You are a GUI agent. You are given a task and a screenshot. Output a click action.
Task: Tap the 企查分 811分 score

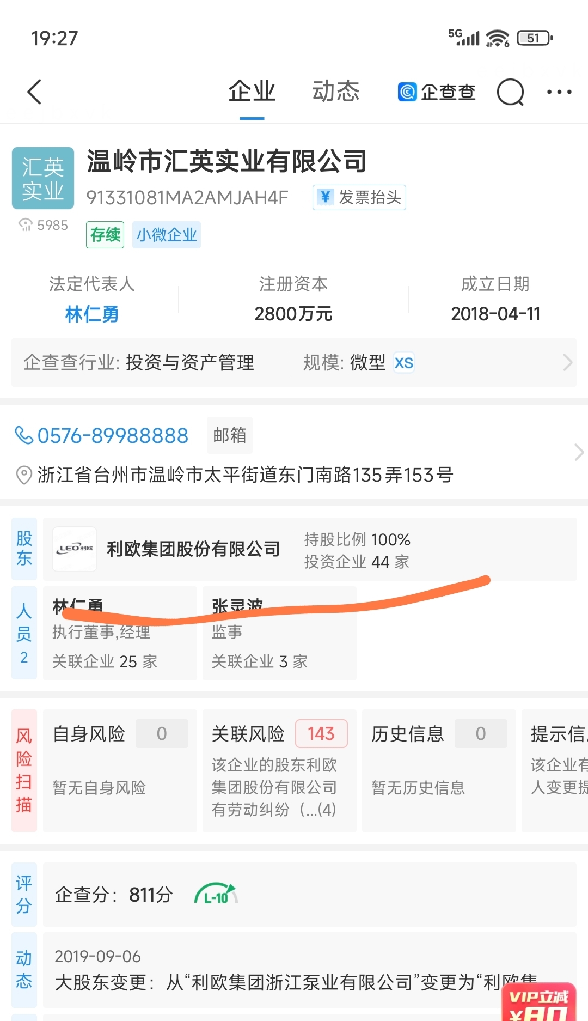click(x=114, y=895)
